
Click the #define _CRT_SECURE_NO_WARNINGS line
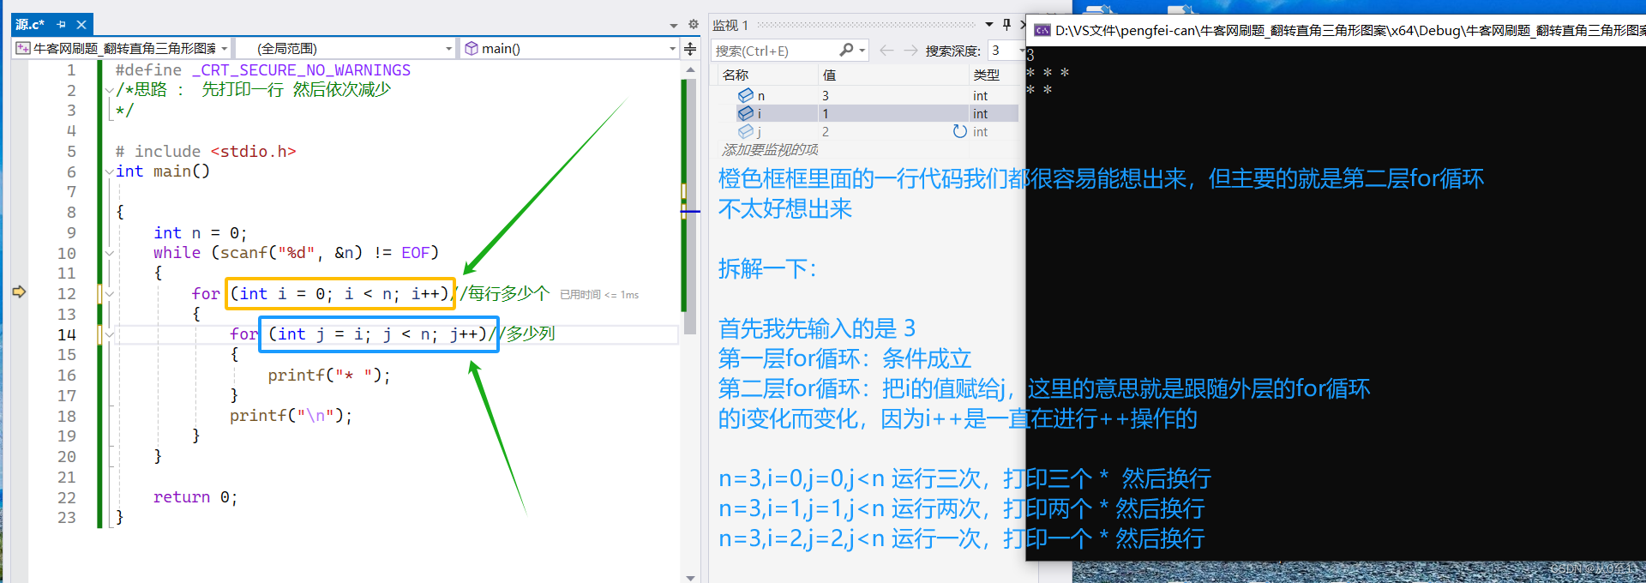(263, 70)
